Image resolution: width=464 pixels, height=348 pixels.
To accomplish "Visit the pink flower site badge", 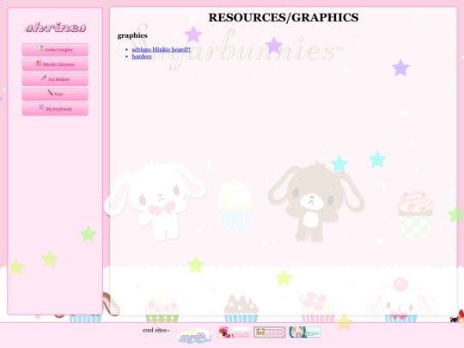I will point(234,333).
